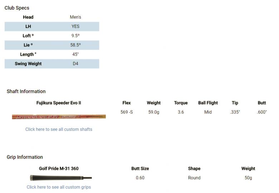Viewport: 279px width, 193px height.
Task: Open the all custom shafts link
Action: click(59, 129)
